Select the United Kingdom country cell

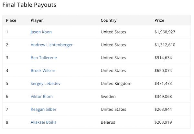(x=116, y=84)
